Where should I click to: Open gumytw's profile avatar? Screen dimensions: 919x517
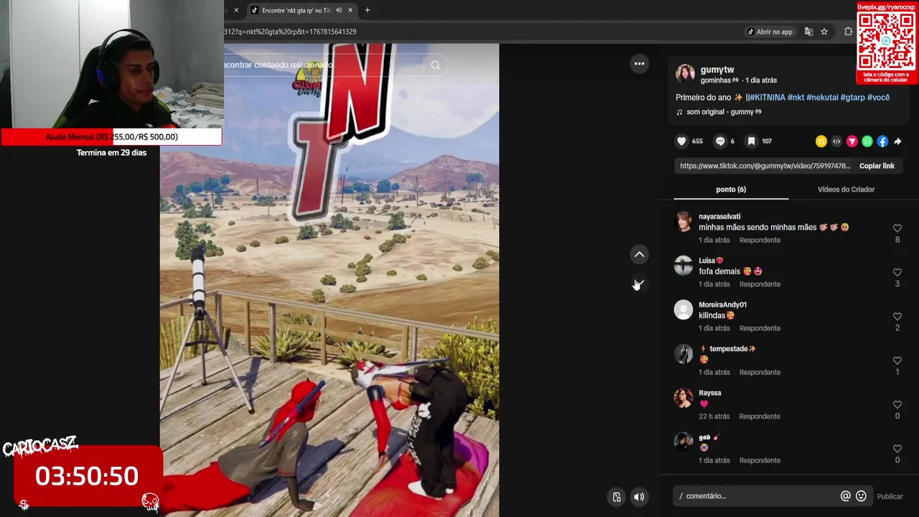(x=685, y=74)
